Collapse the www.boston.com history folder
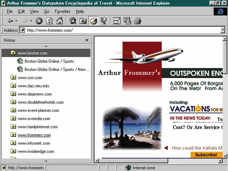Screen dimensions: 228x171 [46, 53]
